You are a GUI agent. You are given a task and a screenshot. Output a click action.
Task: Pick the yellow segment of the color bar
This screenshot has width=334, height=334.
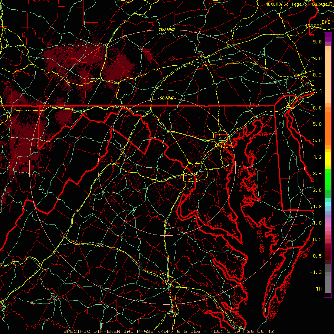coord(328,159)
